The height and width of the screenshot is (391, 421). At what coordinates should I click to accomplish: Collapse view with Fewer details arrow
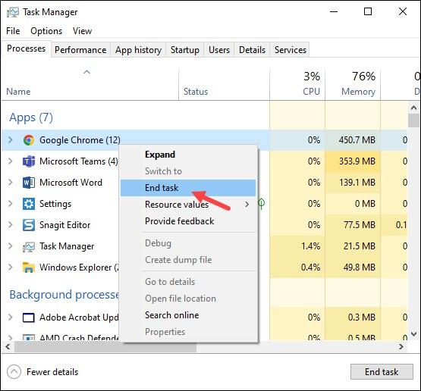click(14, 372)
